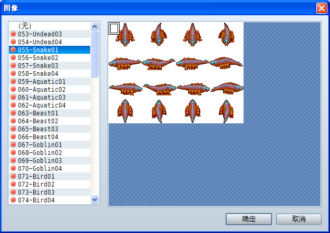Viewport: 330px width, 233px height.
Task: Click the red icon beside 067-Goblin01
Action: pyautogui.click(x=13, y=144)
